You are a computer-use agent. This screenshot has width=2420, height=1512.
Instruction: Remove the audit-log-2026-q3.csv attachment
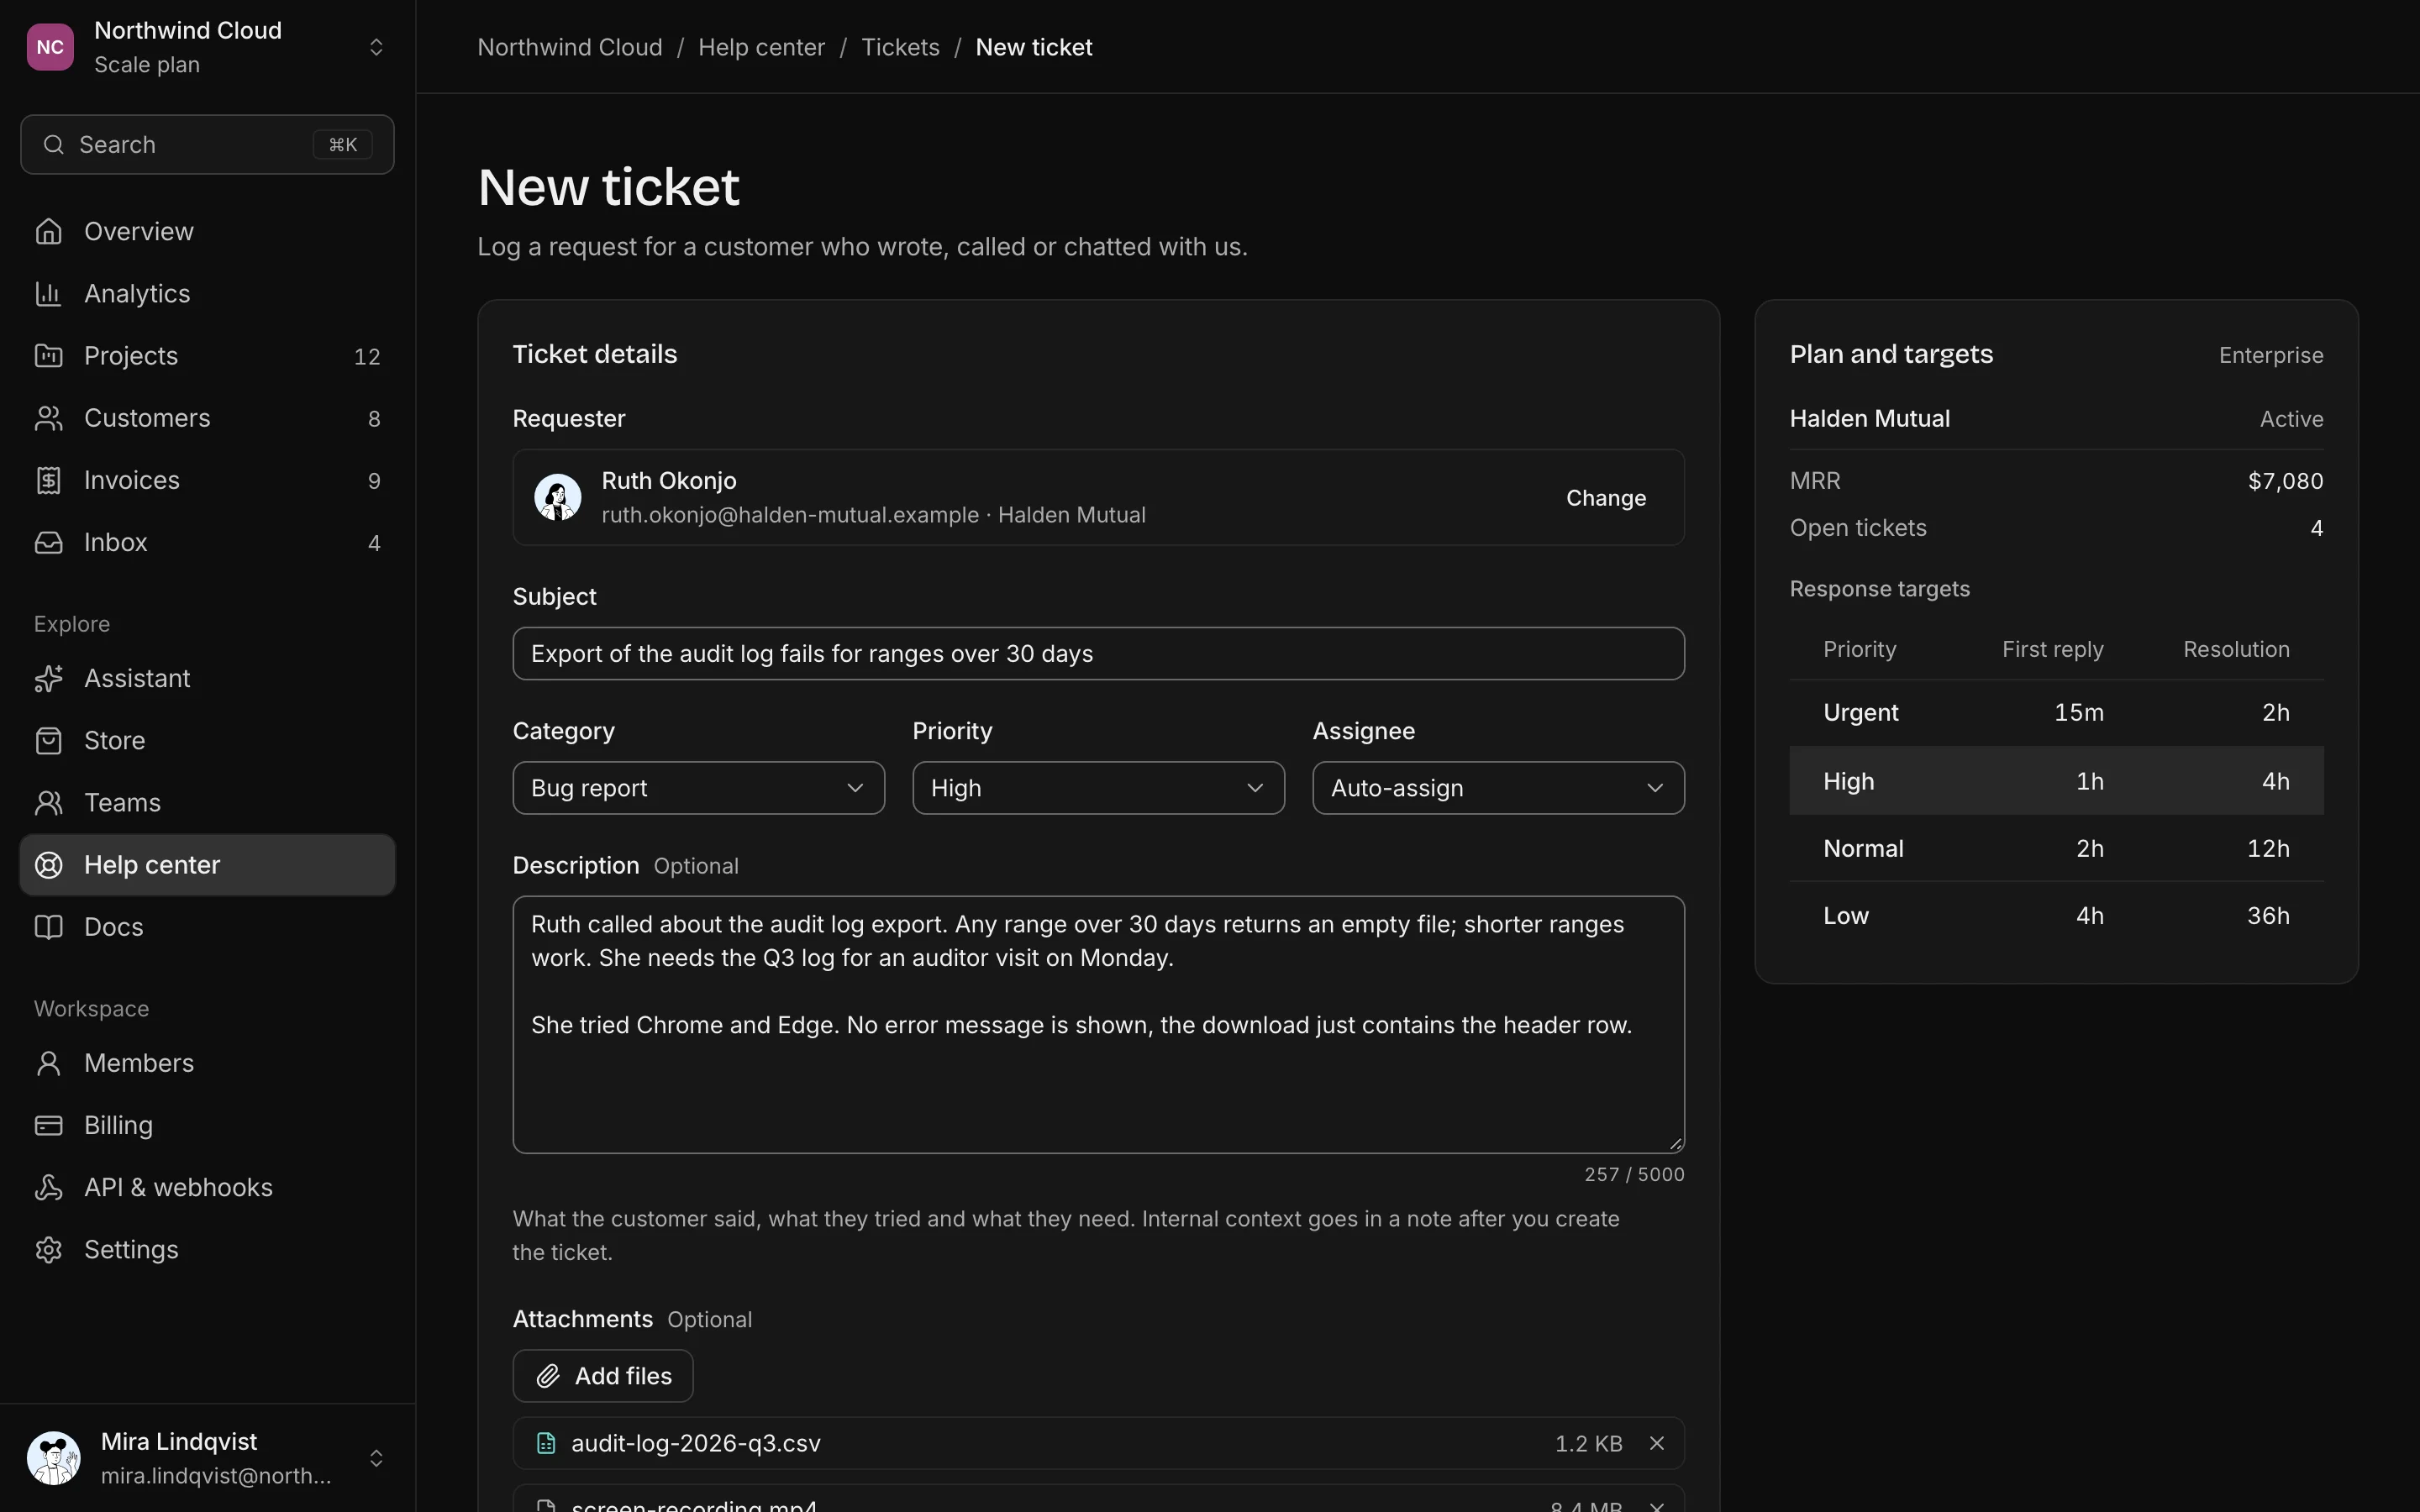click(x=1657, y=1442)
